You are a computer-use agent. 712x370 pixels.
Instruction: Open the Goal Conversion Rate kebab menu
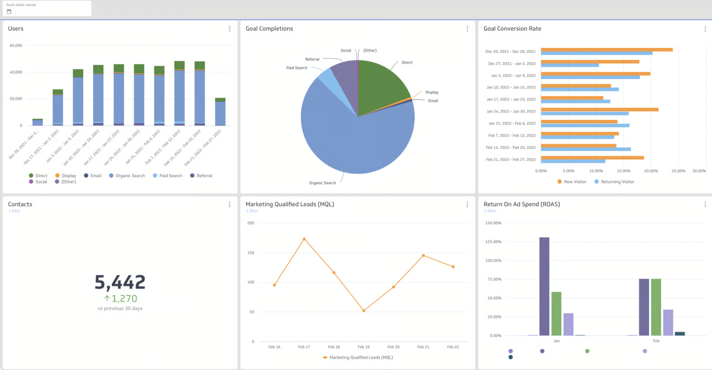pyautogui.click(x=705, y=29)
